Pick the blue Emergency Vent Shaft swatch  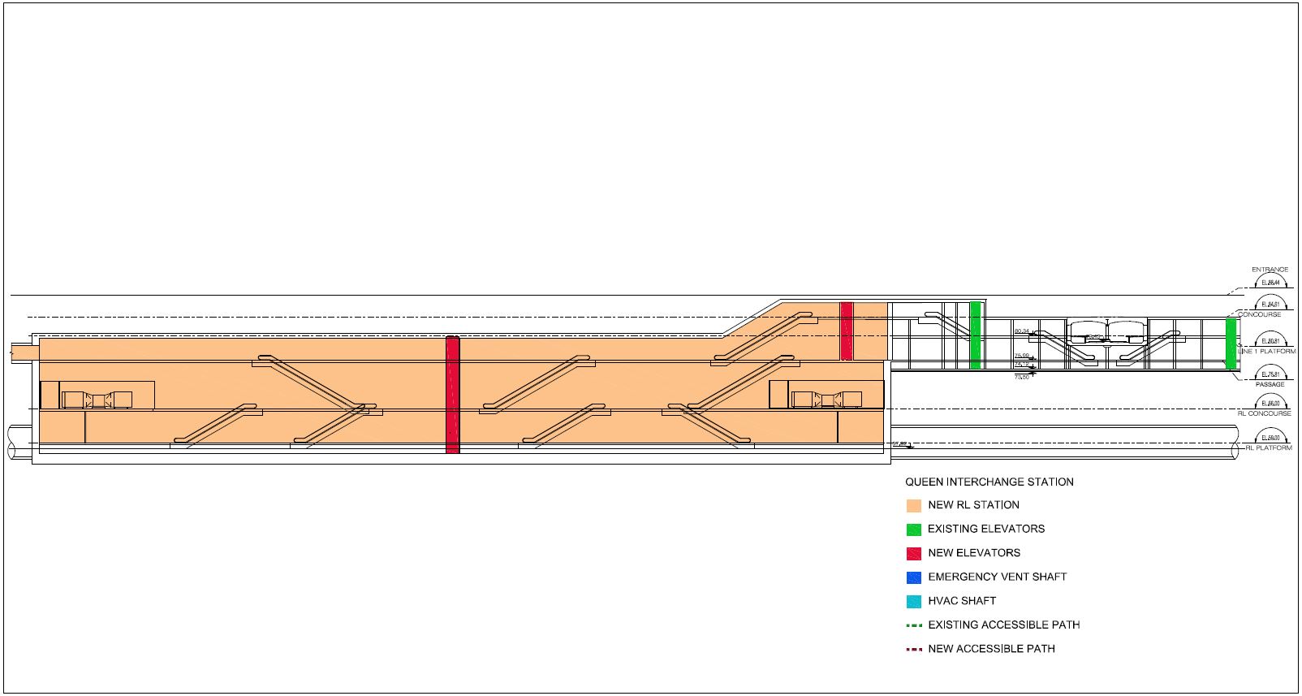tap(913, 577)
